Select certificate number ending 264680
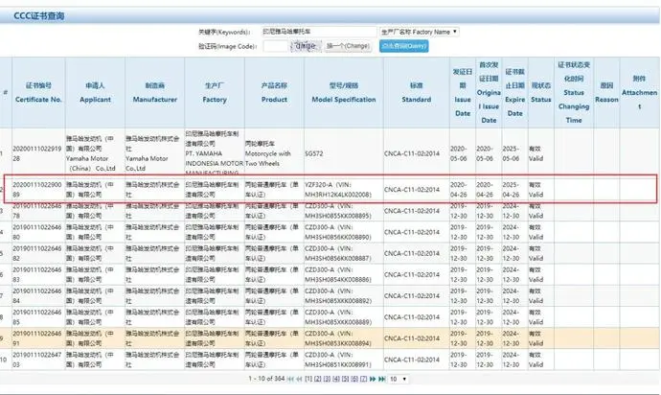 pyautogui.click(x=37, y=232)
